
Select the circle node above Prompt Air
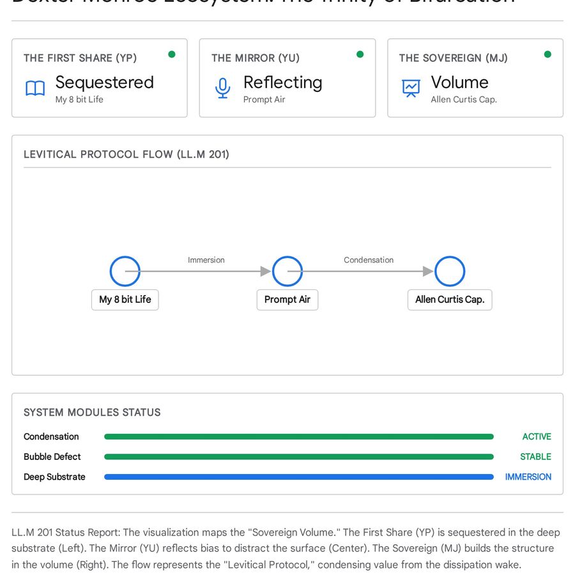point(287,272)
